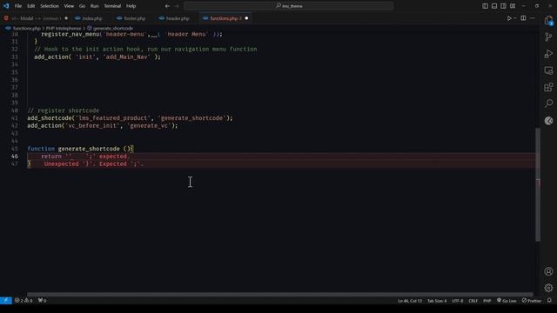The width and height of the screenshot is (557, 313).
Task: Open the Go menu
Action: click(82, 6)
